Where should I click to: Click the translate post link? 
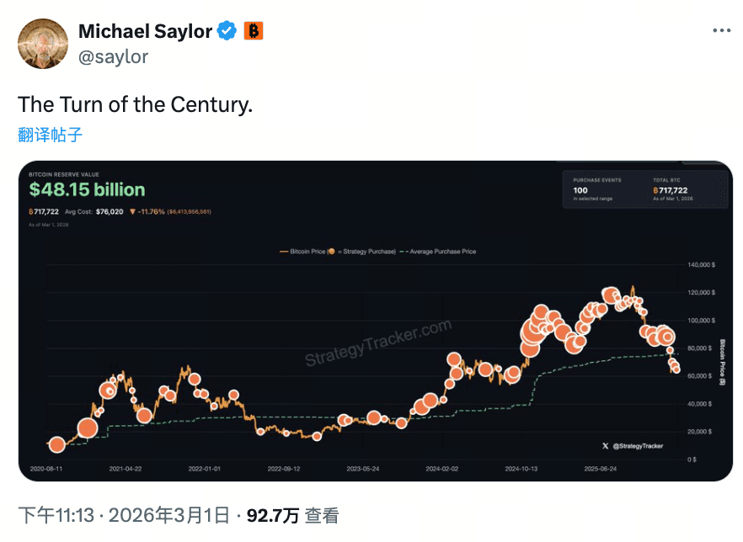tap(51, 135)
